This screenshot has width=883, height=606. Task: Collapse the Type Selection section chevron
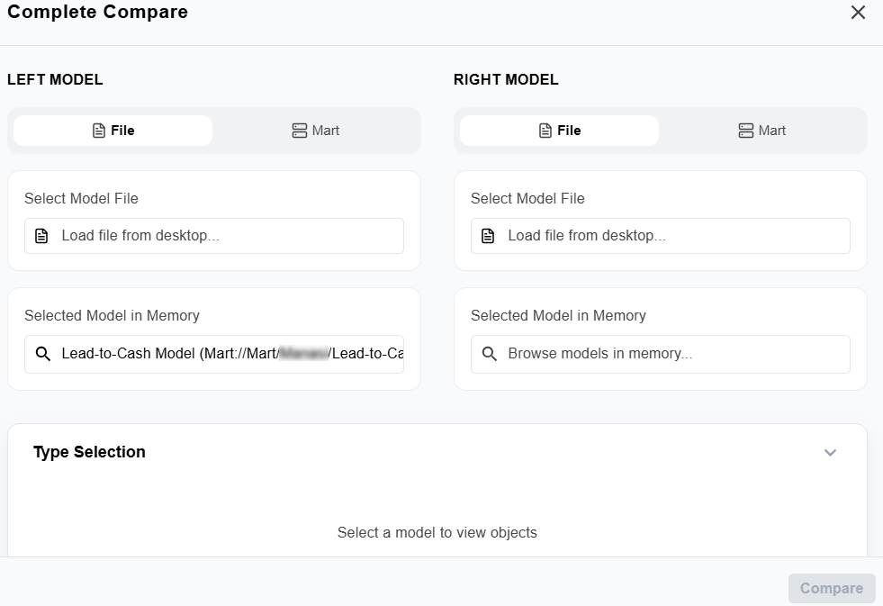830,452
